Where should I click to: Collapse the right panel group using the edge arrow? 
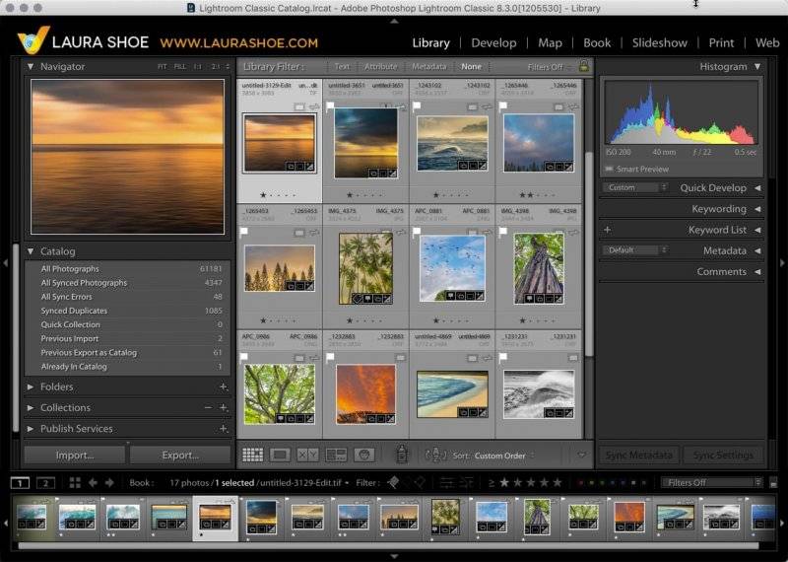[x=782, y=262]
